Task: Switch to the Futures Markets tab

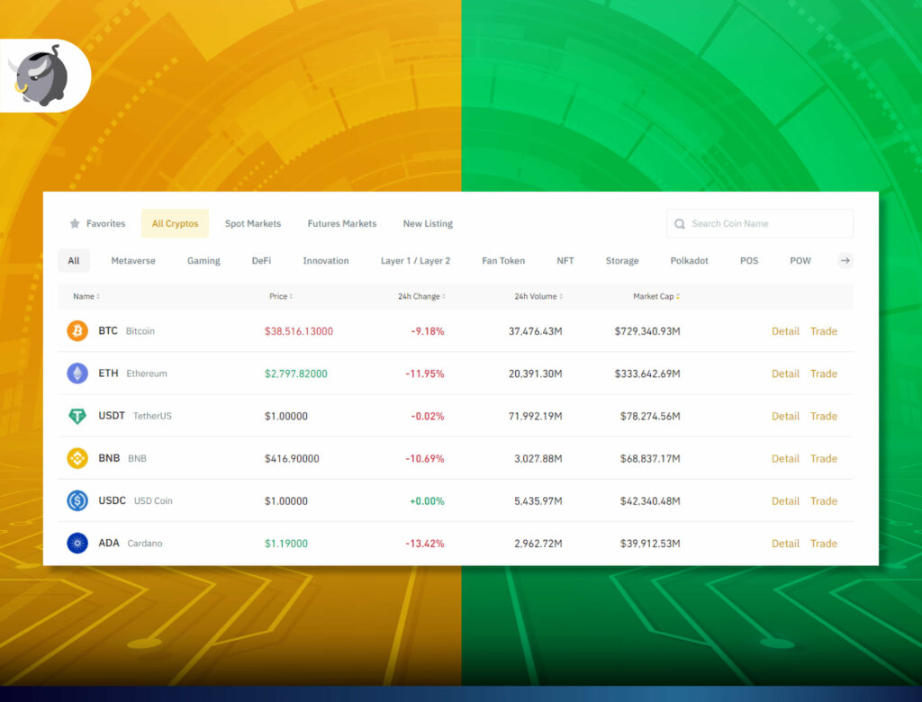Action: (341, 223)
